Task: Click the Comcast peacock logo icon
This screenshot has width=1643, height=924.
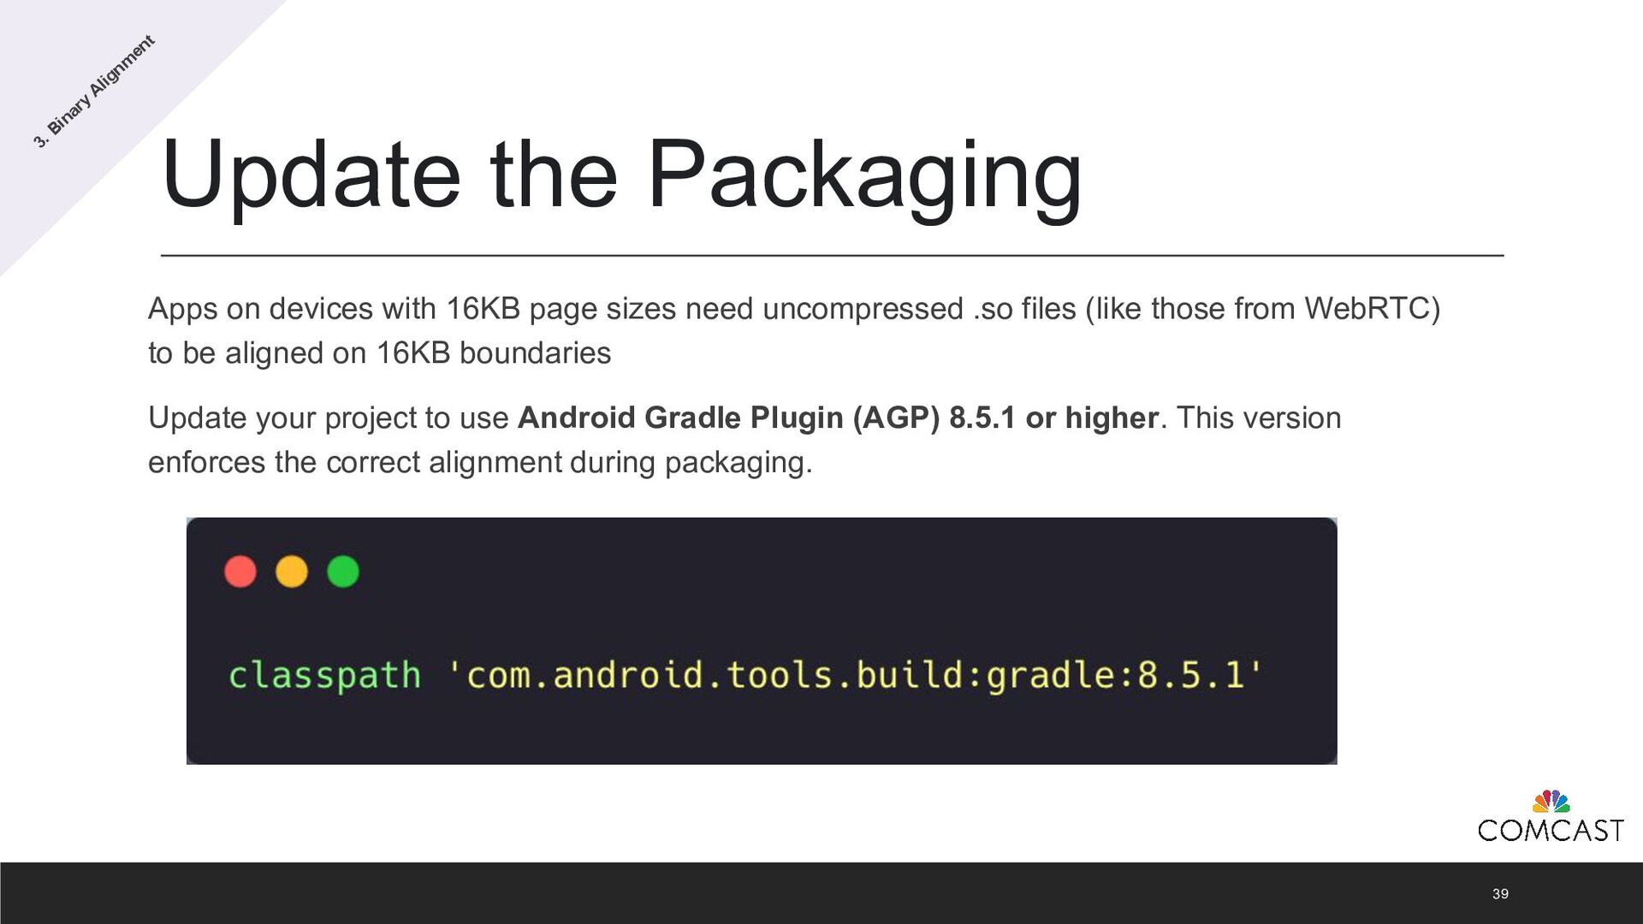Action: click(x=1551, y=802)
